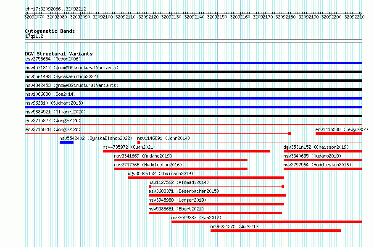Open nsv1146891 (John2014) label
Screen dimensions: 374x247
pyautogui.click(x=163, y=138)
